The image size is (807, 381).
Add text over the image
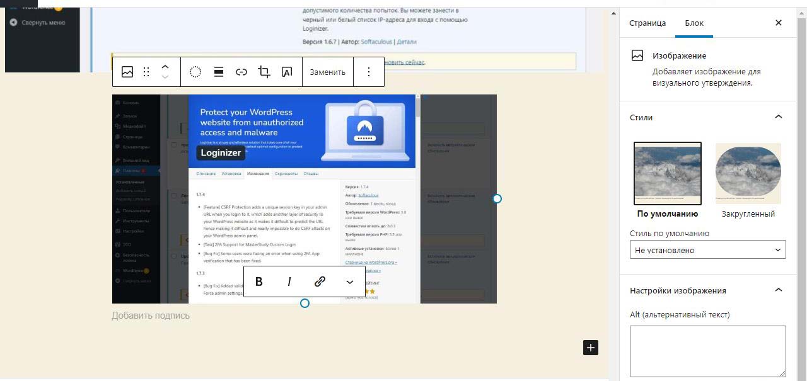pyautogui.click(x=286, y=72)
